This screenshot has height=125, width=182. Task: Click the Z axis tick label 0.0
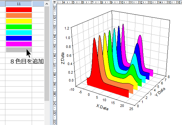[71, 80]
